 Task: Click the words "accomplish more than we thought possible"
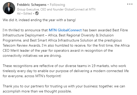point(37,91)
